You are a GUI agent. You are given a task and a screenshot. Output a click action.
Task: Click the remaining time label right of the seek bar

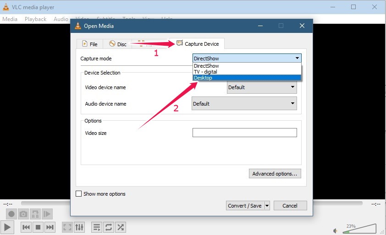pyautogui.click(x=376, y=204)
